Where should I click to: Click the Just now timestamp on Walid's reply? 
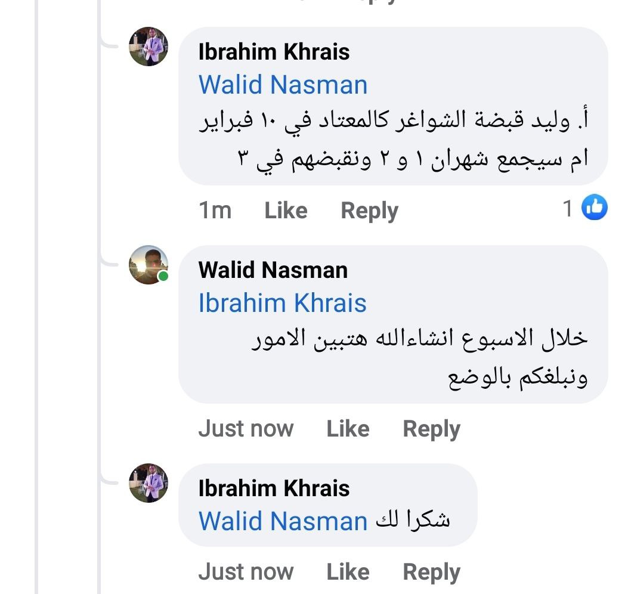[x=246, y=429]
